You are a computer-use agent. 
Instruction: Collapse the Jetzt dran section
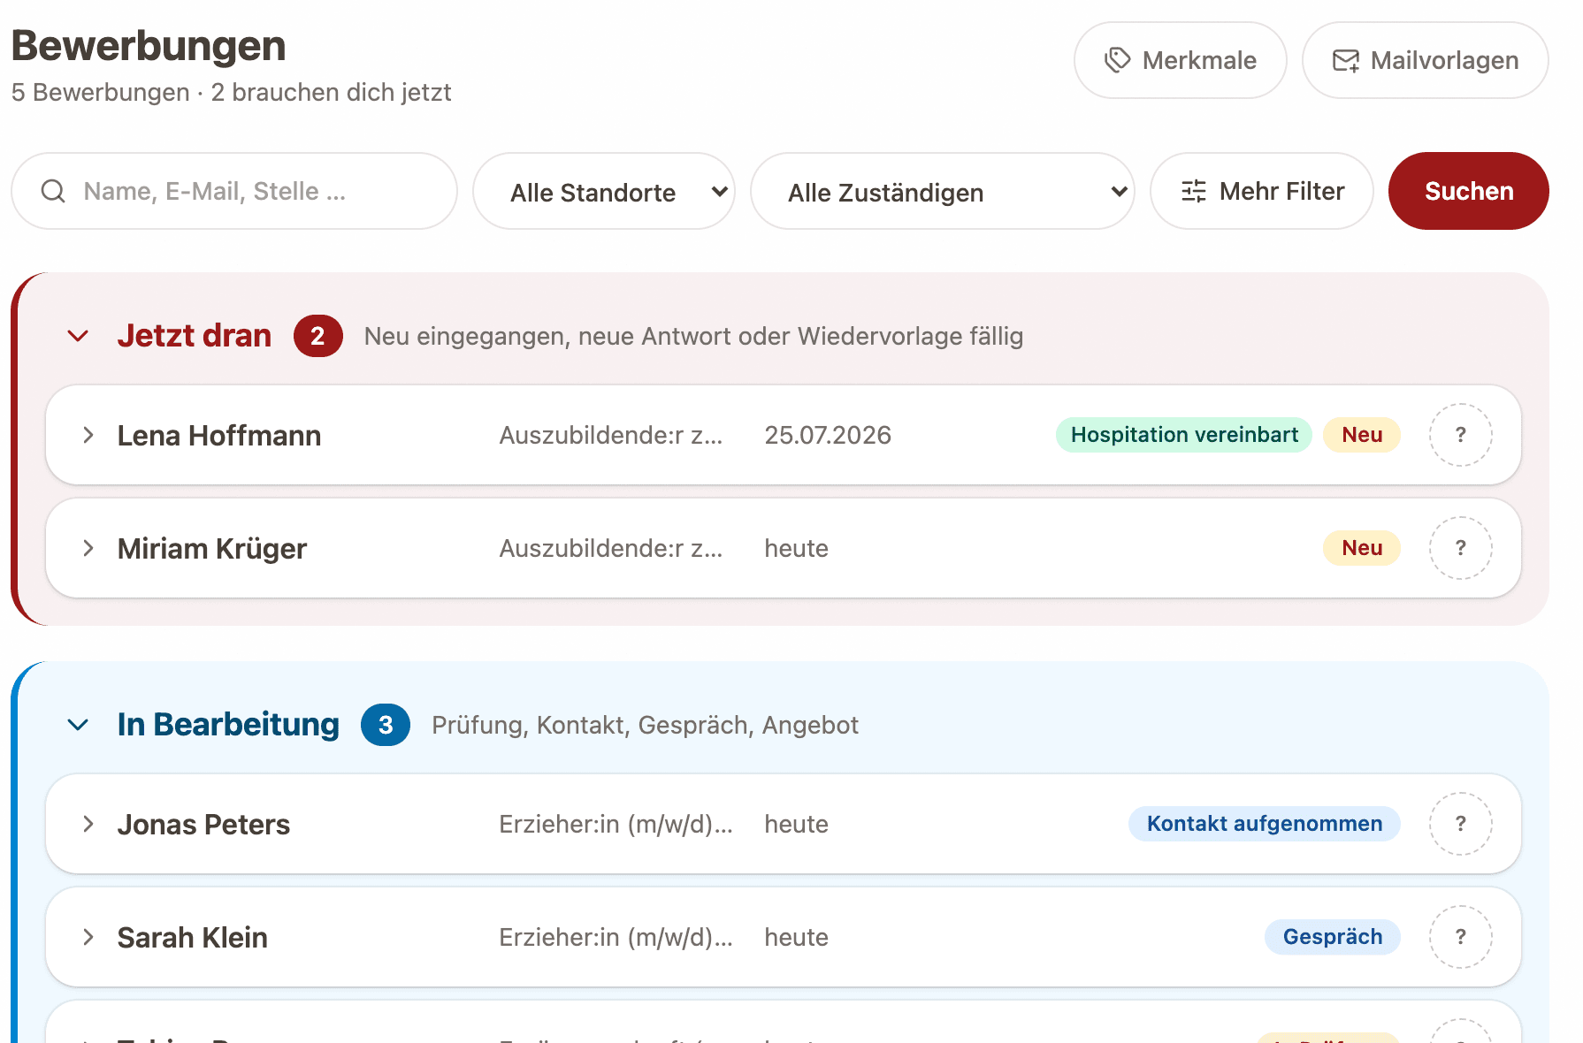click(x=78, y=336)
